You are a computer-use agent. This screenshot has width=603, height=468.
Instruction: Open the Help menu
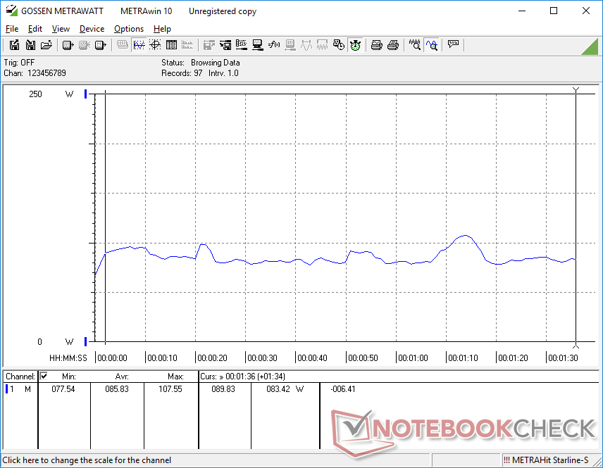coord(162,29)
